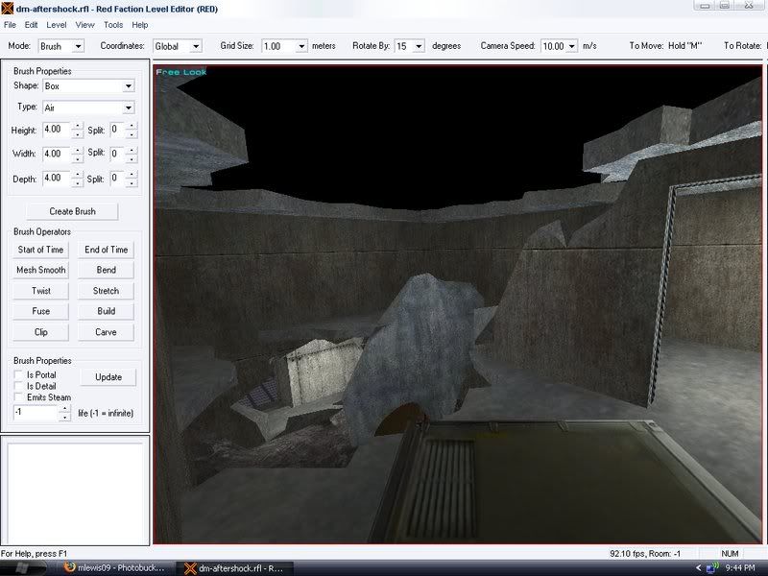This screenshot has width=768, height=576.
Task: Click the Build button
Action: (107, 311)
